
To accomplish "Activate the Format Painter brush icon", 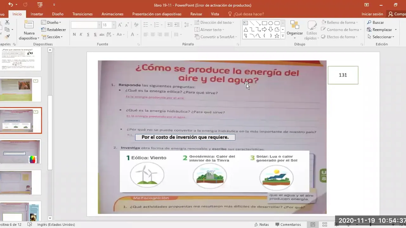I will pyautogui.click(x=7, y=37).
